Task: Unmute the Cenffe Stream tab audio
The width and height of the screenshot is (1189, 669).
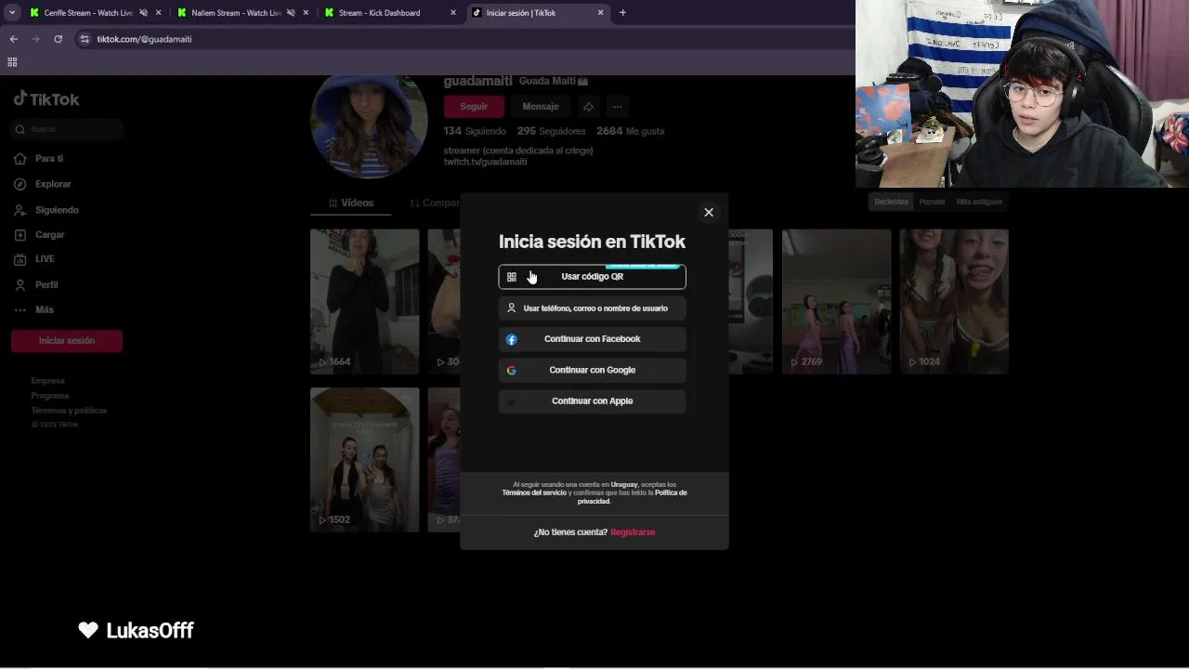Action: (143, 13)
